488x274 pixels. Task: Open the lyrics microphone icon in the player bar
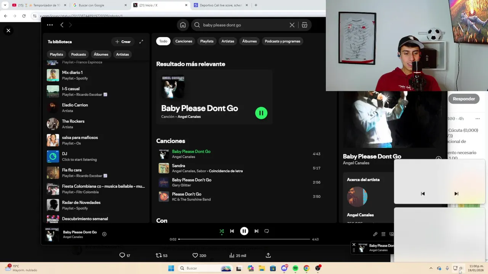pos(375,234)
